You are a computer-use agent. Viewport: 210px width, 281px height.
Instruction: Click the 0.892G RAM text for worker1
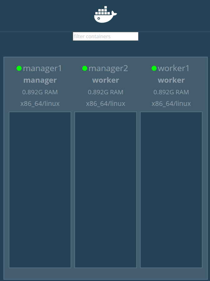click(x=171, y=92)
